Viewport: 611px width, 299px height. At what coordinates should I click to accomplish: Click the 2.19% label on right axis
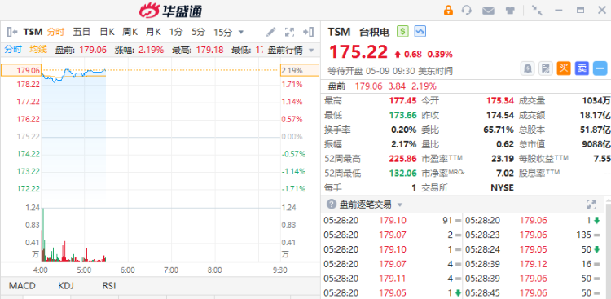click(299, 71)
